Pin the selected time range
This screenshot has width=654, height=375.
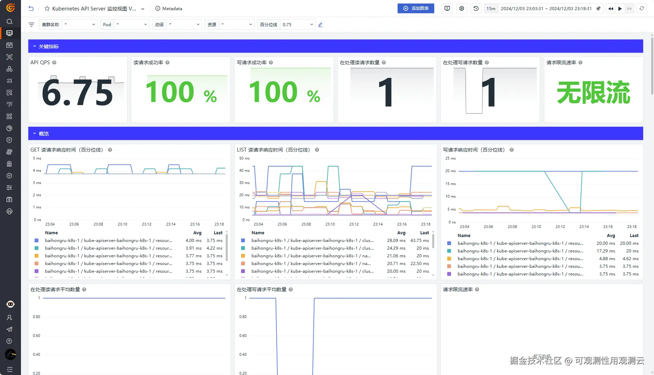coord(598,8)
